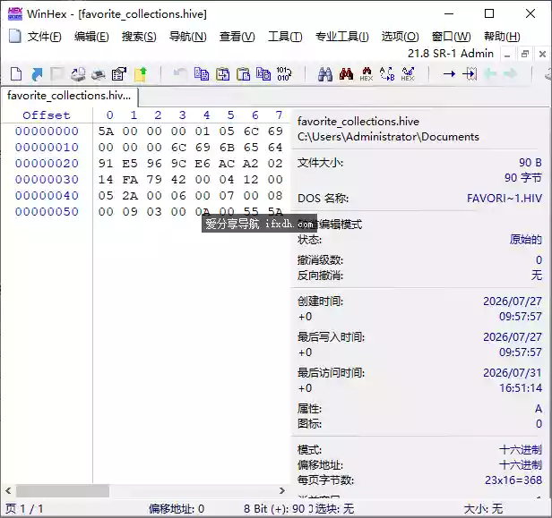Image resolution: width=552 pixels, height=518 pixels.
Task: Open the 帮助(H) menu
Action: [502, 37]
